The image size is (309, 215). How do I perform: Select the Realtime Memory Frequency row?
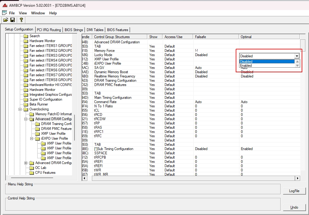(191, 76)
